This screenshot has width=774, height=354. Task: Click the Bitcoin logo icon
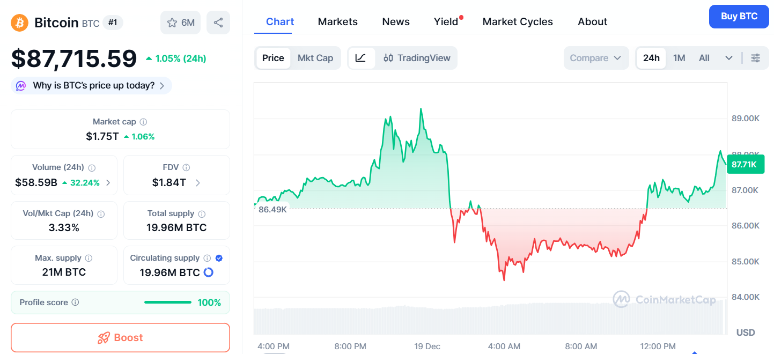pos(20,23)
